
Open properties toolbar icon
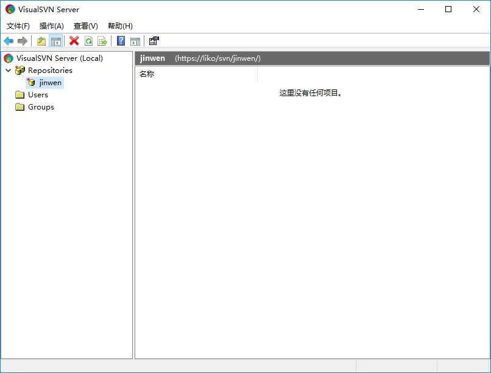tap(154, 41)
